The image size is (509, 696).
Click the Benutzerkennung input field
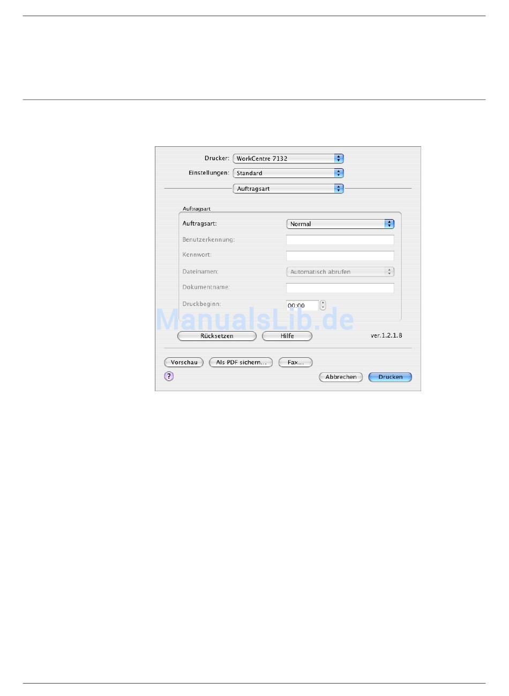pos(340,240)
